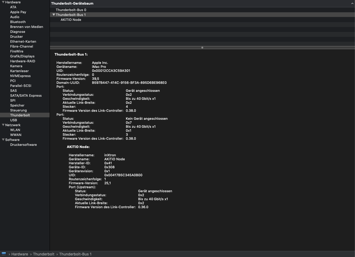Collapse the Thunderbolt-Bus 1 disclosure triangle
Image resolution: width=355 pixels, height=257 pixels.
(54, 15)
